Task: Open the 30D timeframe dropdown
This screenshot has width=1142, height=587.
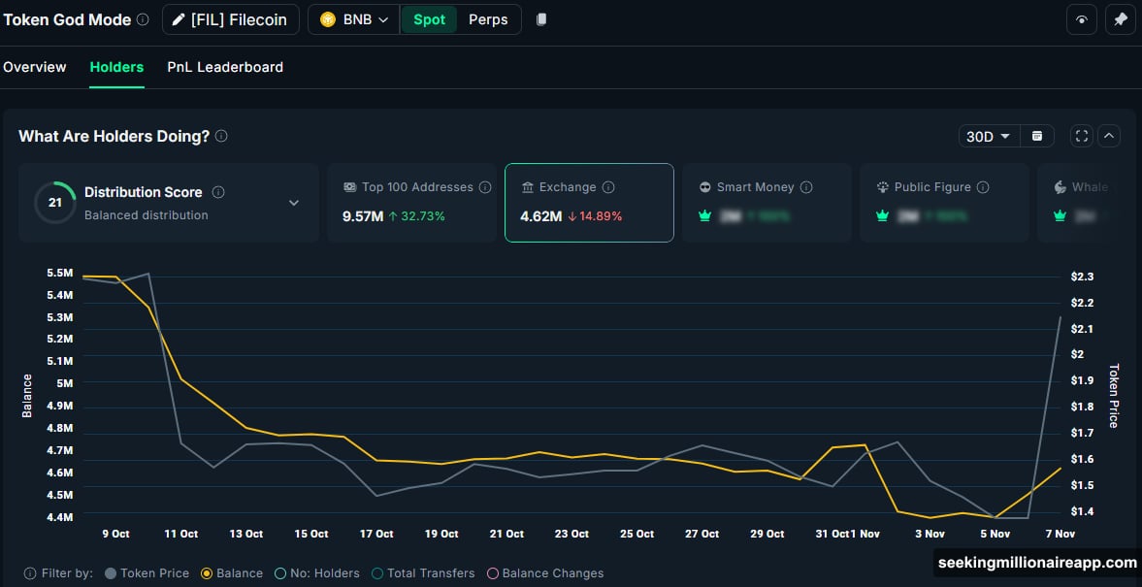Action: (x=988, y=136)
